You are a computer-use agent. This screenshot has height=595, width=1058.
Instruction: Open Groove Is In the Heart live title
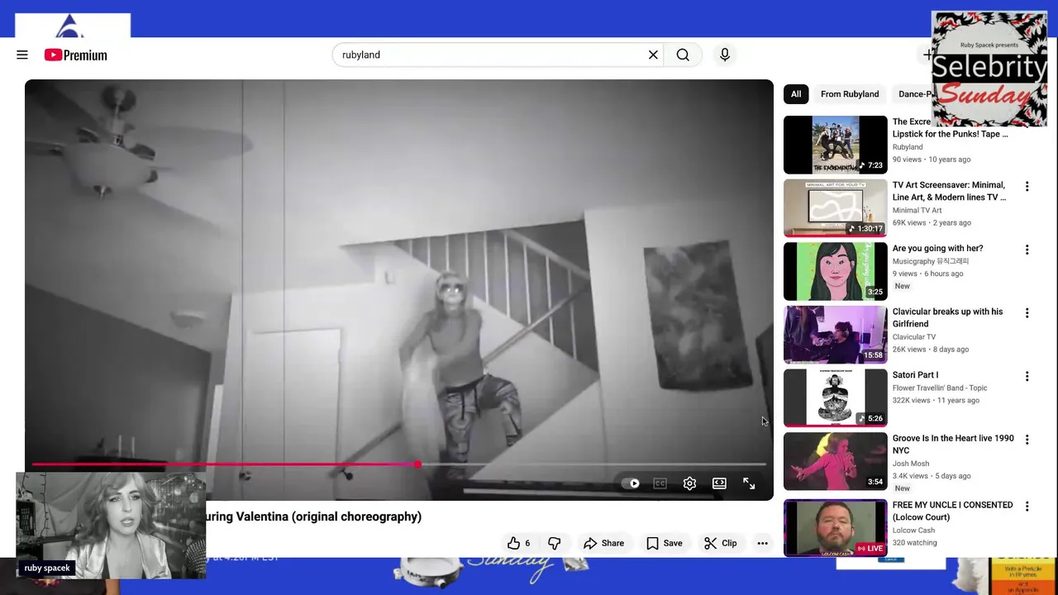point(953,445)
